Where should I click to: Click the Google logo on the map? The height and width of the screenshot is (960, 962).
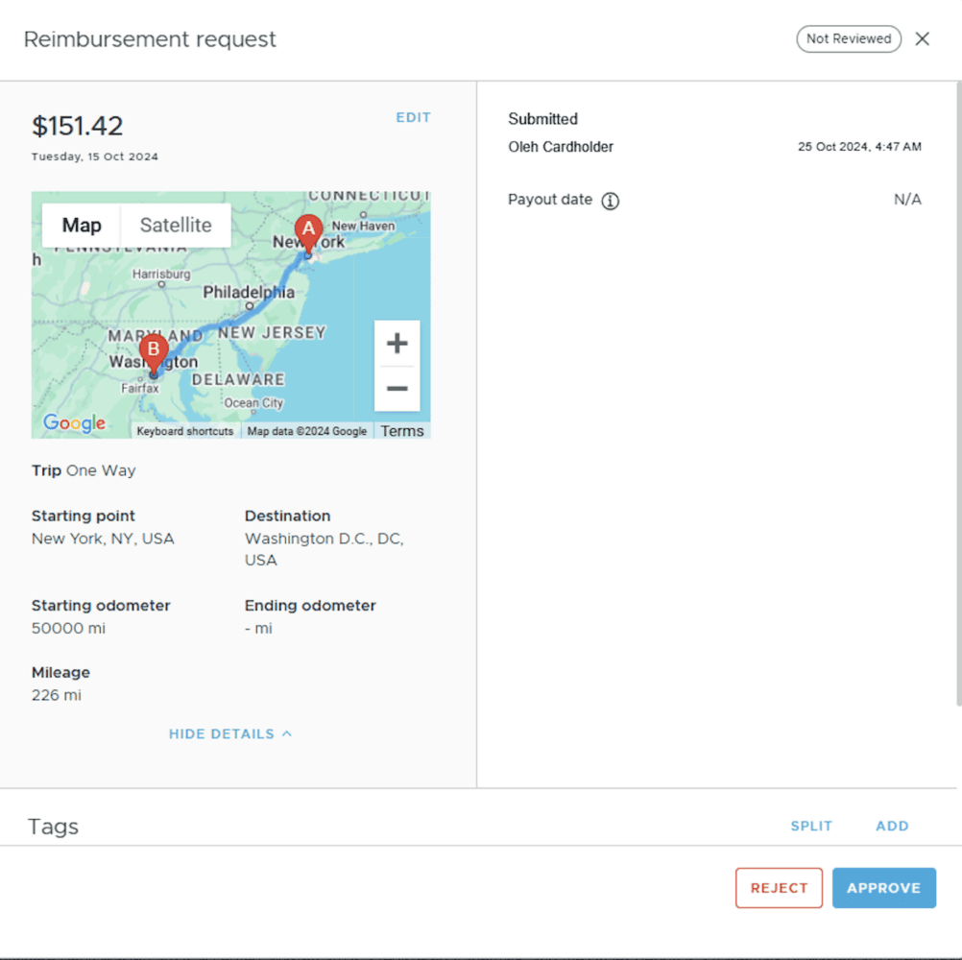(x=75, y=423)
